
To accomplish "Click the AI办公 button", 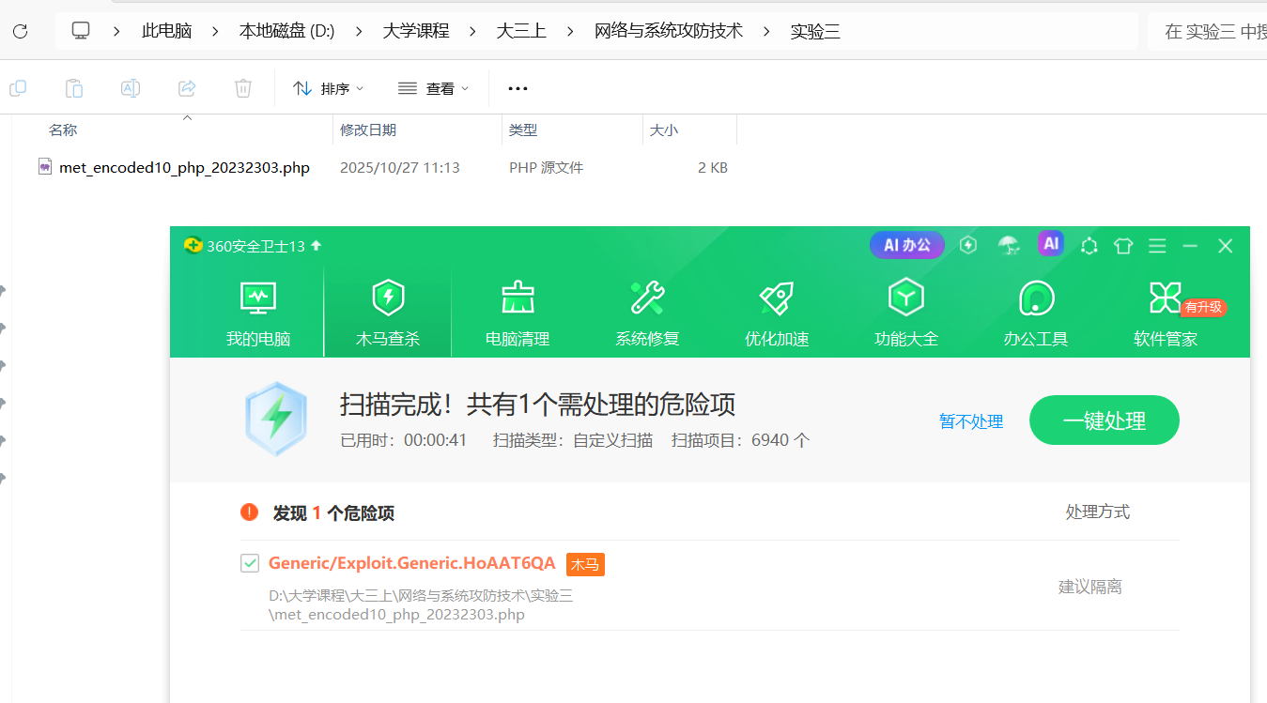I will (906, 245).
